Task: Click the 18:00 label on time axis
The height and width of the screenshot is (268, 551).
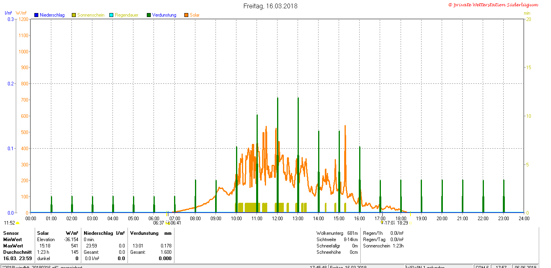Action: [x=401, y=218]
